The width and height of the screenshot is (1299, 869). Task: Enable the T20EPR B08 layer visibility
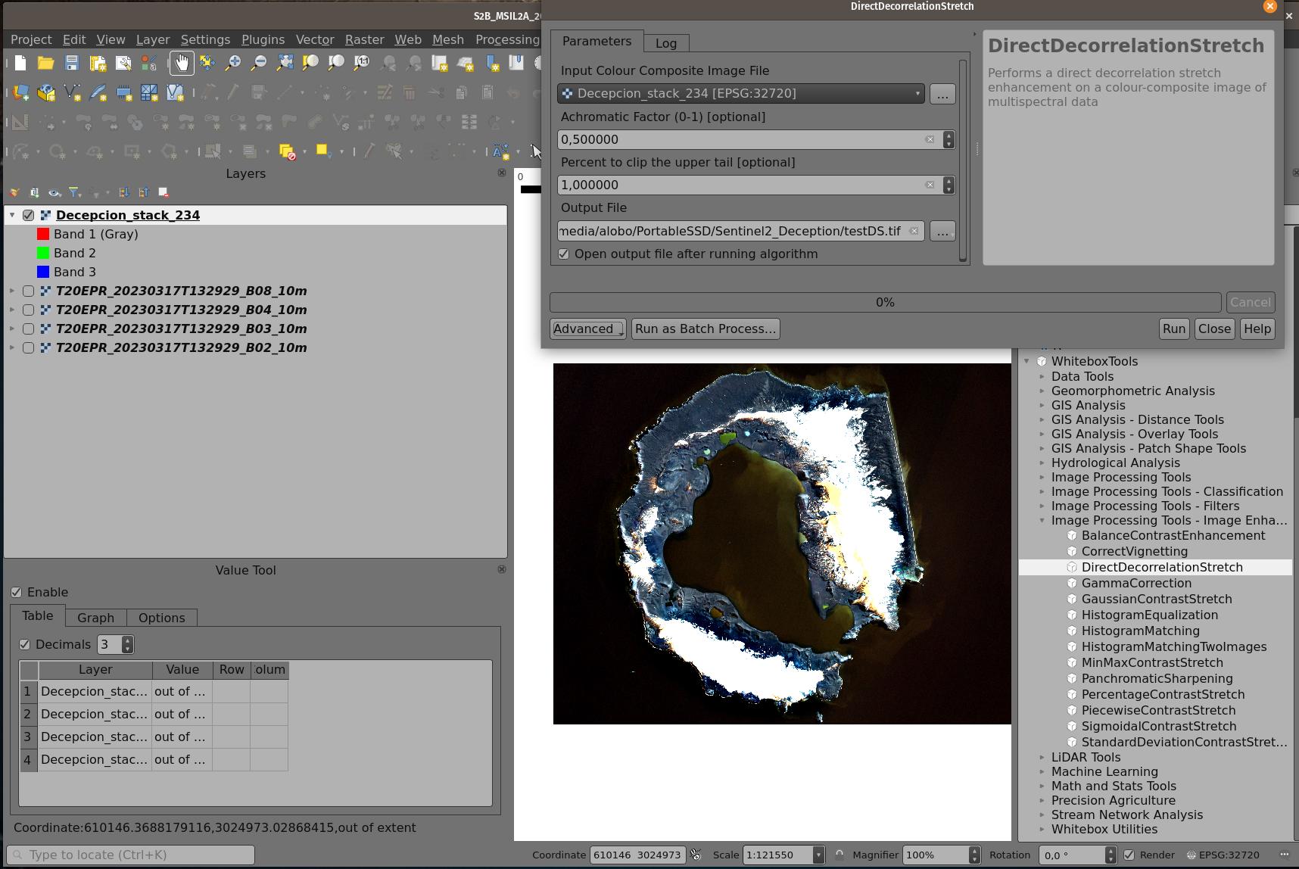pyautogui.click(x=29, y=291)
